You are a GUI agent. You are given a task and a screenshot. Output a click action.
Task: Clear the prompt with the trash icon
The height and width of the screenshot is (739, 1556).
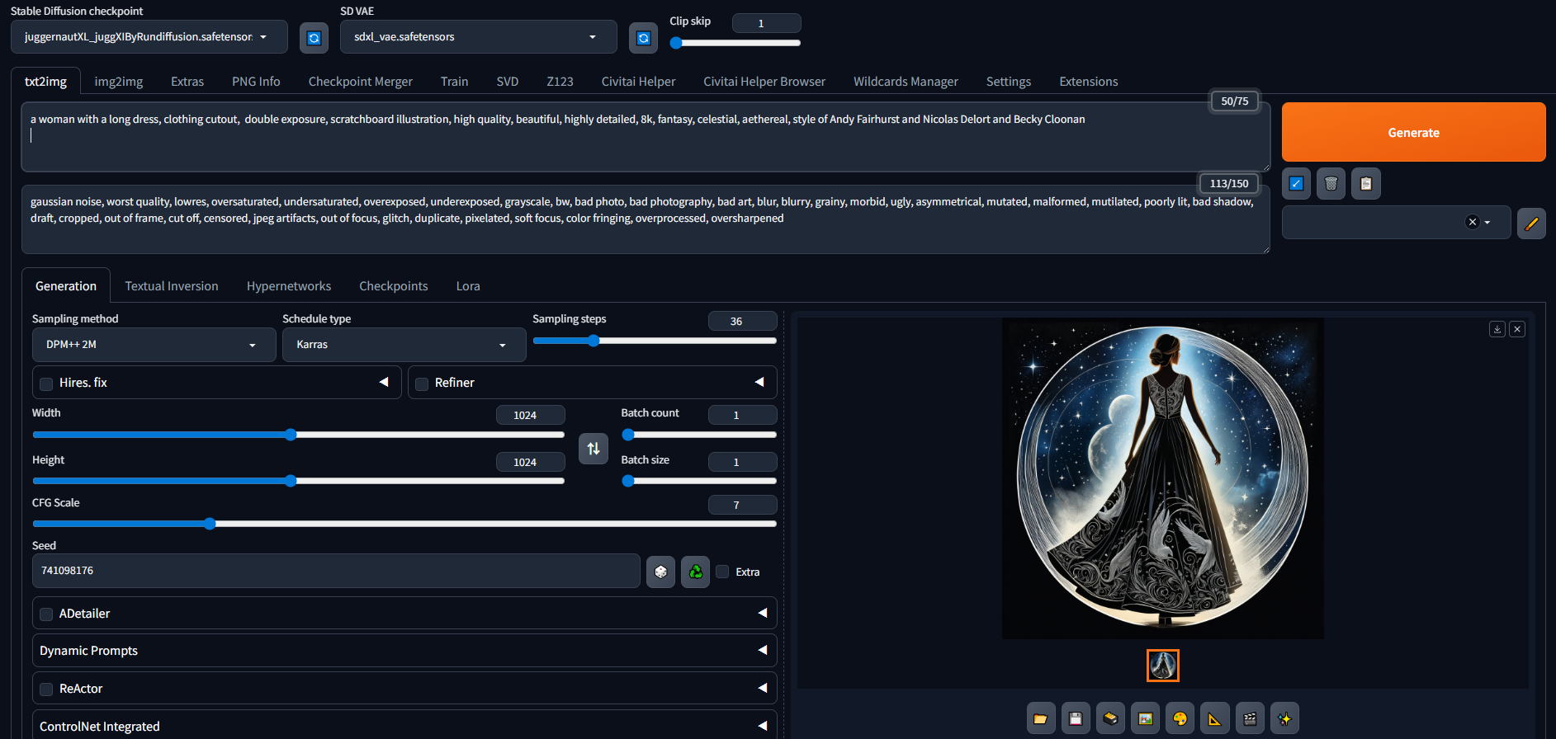[x=1331, y=184]
